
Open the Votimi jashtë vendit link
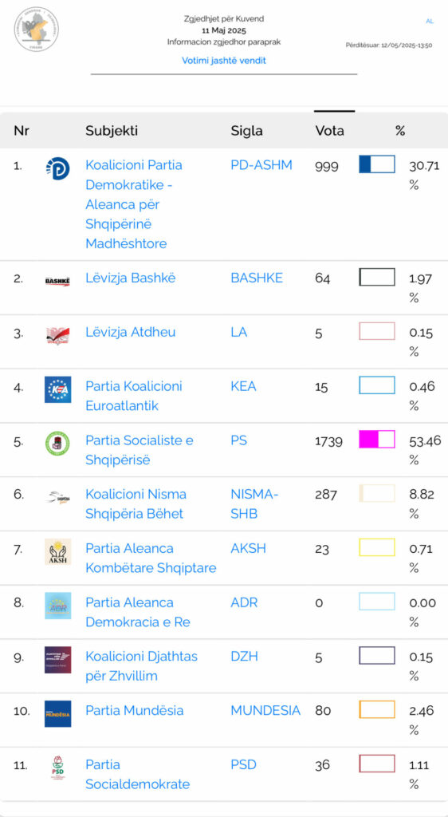pos(224,61)
